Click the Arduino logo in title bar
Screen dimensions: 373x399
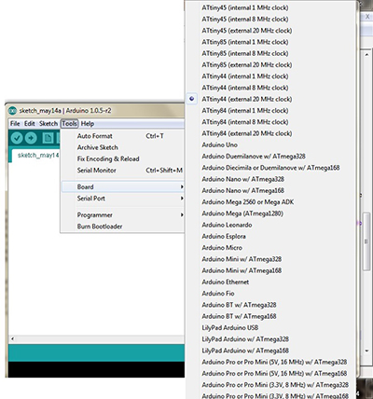coord(12,111)
